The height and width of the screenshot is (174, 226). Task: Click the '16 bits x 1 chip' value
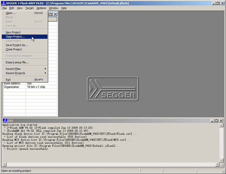[x=36, y=87]
